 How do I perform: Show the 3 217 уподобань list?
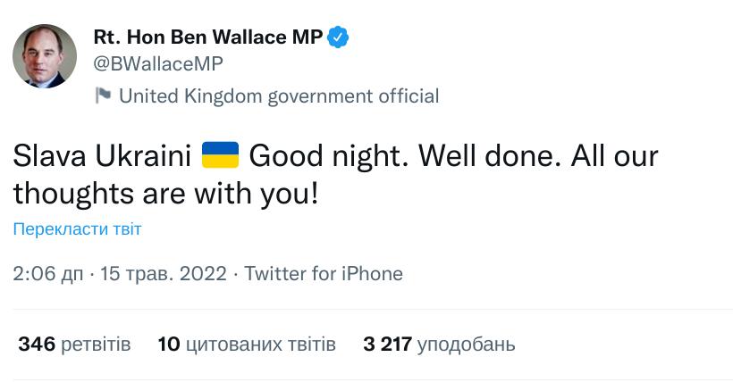click(x=439, y=344)
